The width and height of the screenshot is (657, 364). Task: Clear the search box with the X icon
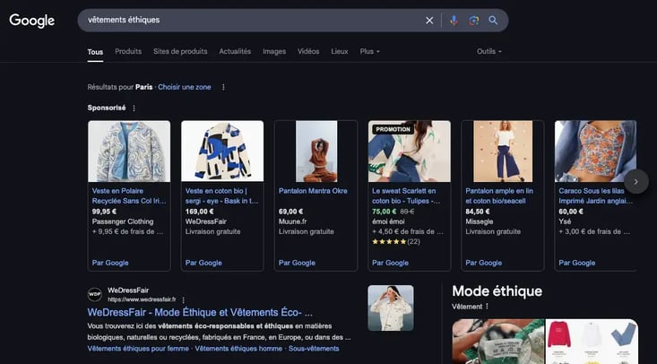(x=429, y=20)
